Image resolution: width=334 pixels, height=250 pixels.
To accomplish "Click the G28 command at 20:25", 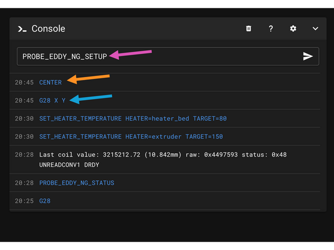I will [x=45, y=201].
